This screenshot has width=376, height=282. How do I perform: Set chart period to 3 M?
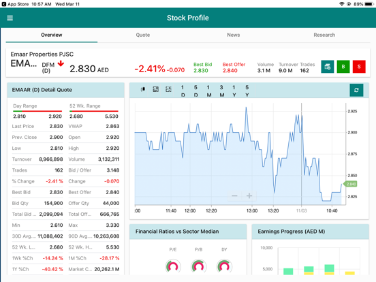click(x=221, y=91)
